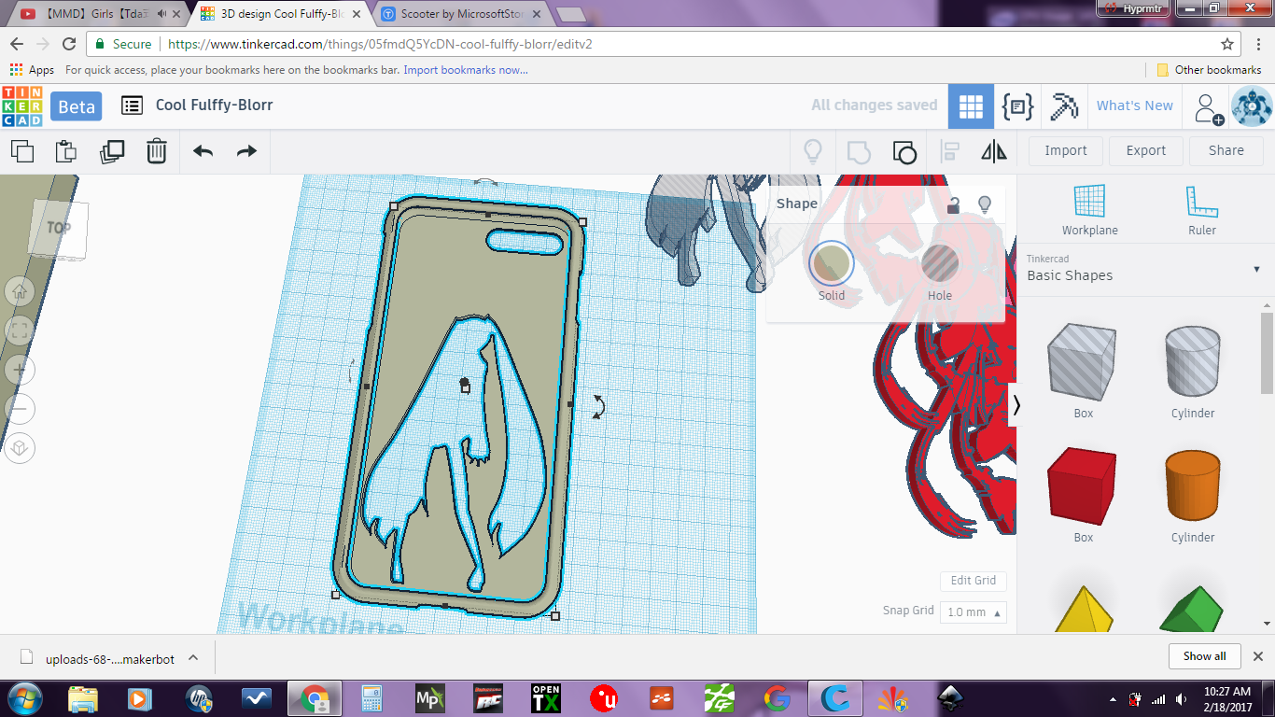Toggle shape visibility lightbulb in Shape panel
Viewport: 1275px width, 717px height.
[x=984, y=204]
